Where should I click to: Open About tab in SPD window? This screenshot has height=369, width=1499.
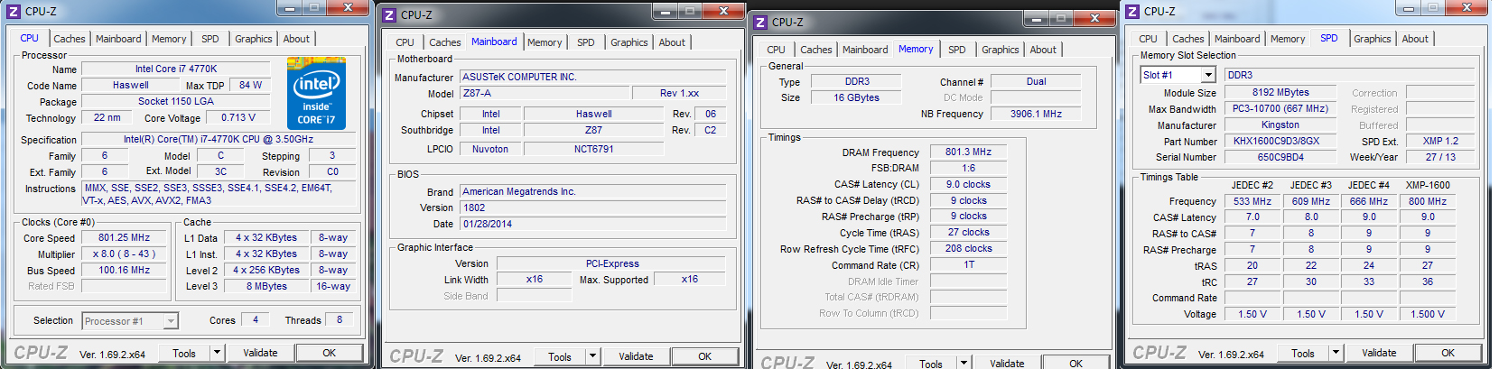tap(1415, 39)
